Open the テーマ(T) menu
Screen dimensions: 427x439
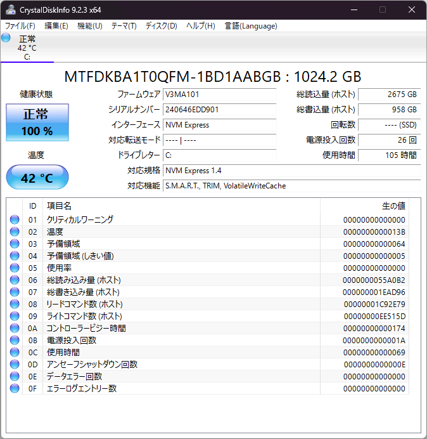tap(124, 26)
